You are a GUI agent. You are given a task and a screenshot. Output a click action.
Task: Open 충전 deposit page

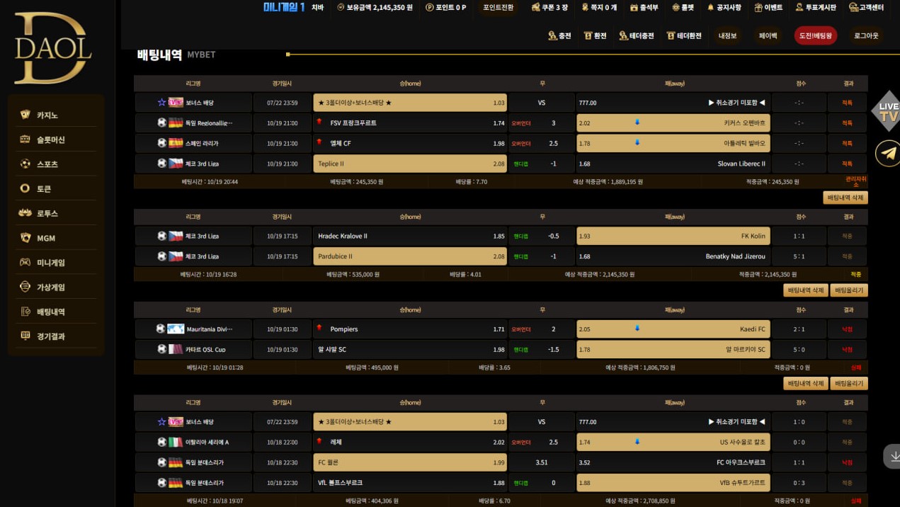point(559,35)
